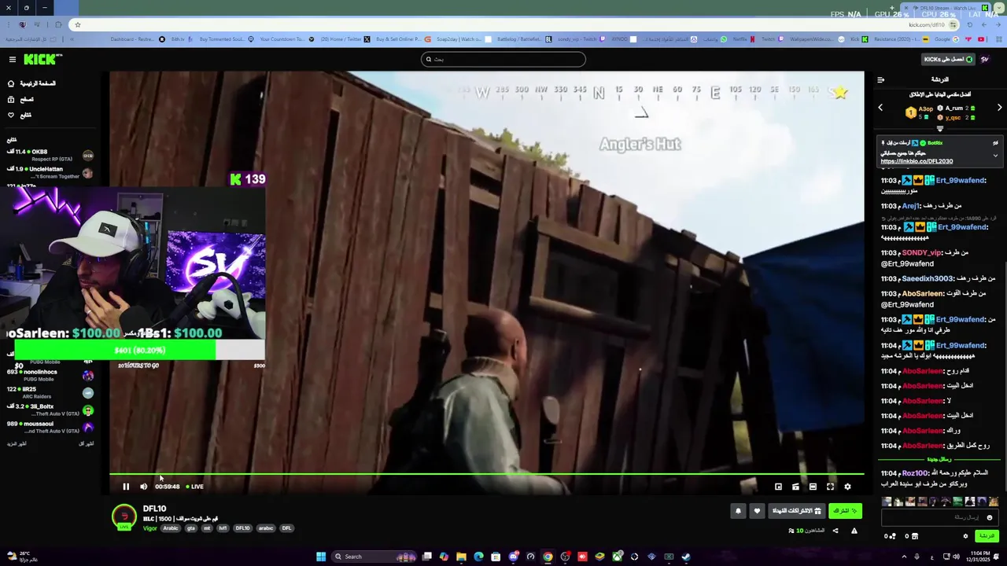This screenshot has width=1007, height=566.
Task: Enter fullscreen on the video player
Action: pyautogui.click(x=830, y=487)
